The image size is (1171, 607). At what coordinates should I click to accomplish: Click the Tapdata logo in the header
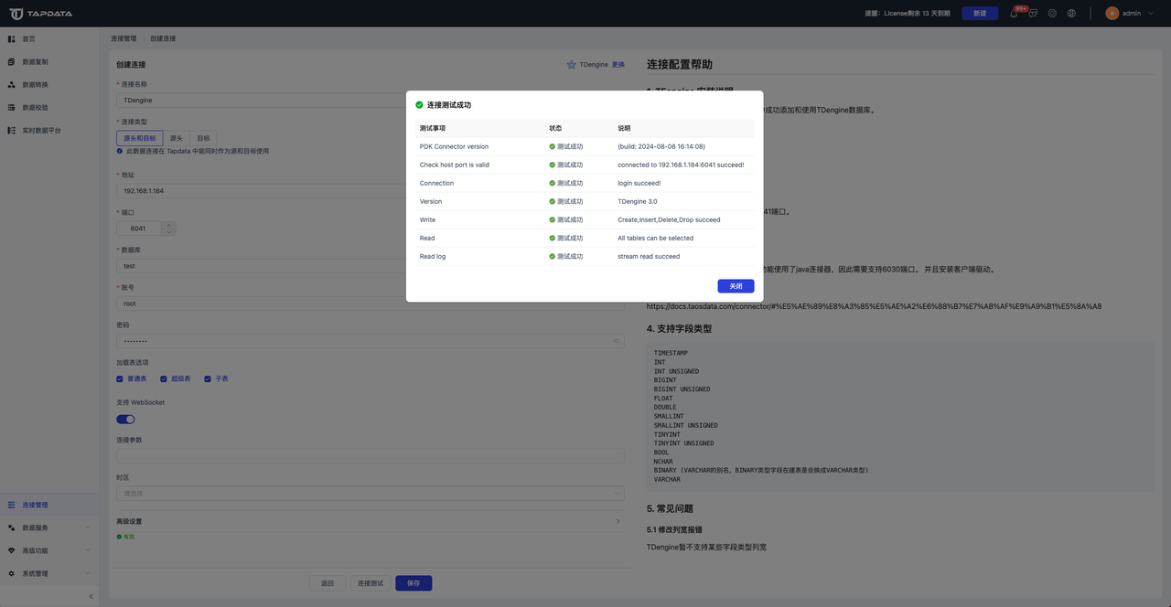pyautogui.click(x=41, y=14)
